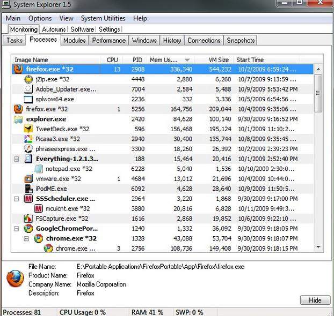Click the process list scroll up arrow

318,69
